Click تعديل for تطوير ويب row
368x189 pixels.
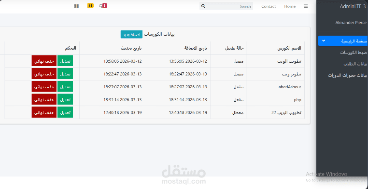tap(65, 74)
